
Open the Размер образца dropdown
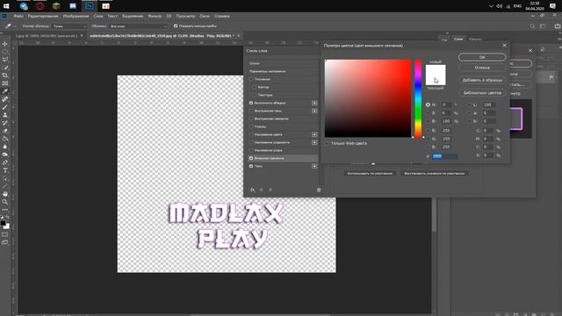click(x=70, y=26)
